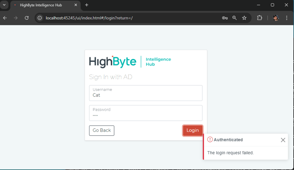Click the 'Sign In with AD' heading
Image resolution: width=294 pixels, height=170 pixels.
111,77
